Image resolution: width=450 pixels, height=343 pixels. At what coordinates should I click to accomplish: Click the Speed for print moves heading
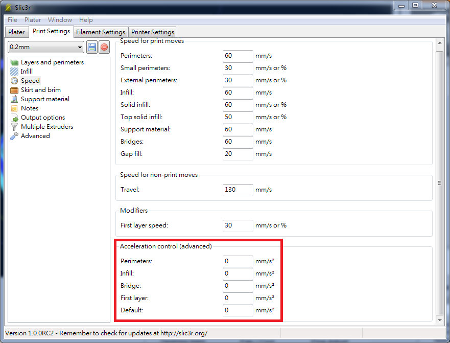point(152,41)
